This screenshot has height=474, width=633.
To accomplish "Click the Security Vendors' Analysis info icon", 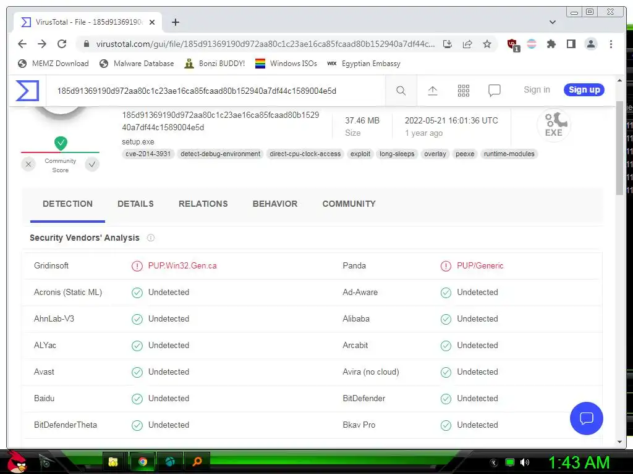I will (151, 238).
